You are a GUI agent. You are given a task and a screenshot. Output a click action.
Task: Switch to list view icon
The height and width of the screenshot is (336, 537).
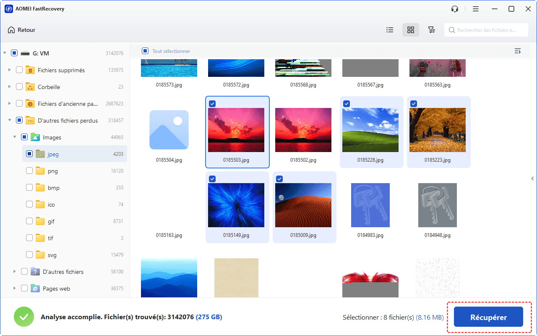[x=390, y=30]
